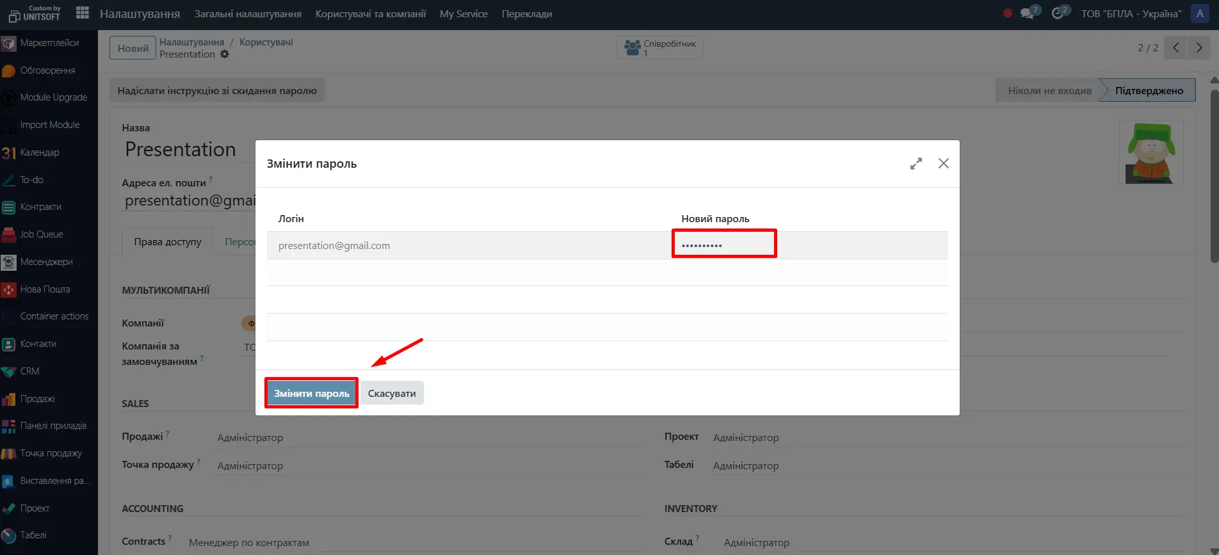Screen dimensions: 1219x555
Task: Go to the next record arrow
Action: tap(1199, 48)
